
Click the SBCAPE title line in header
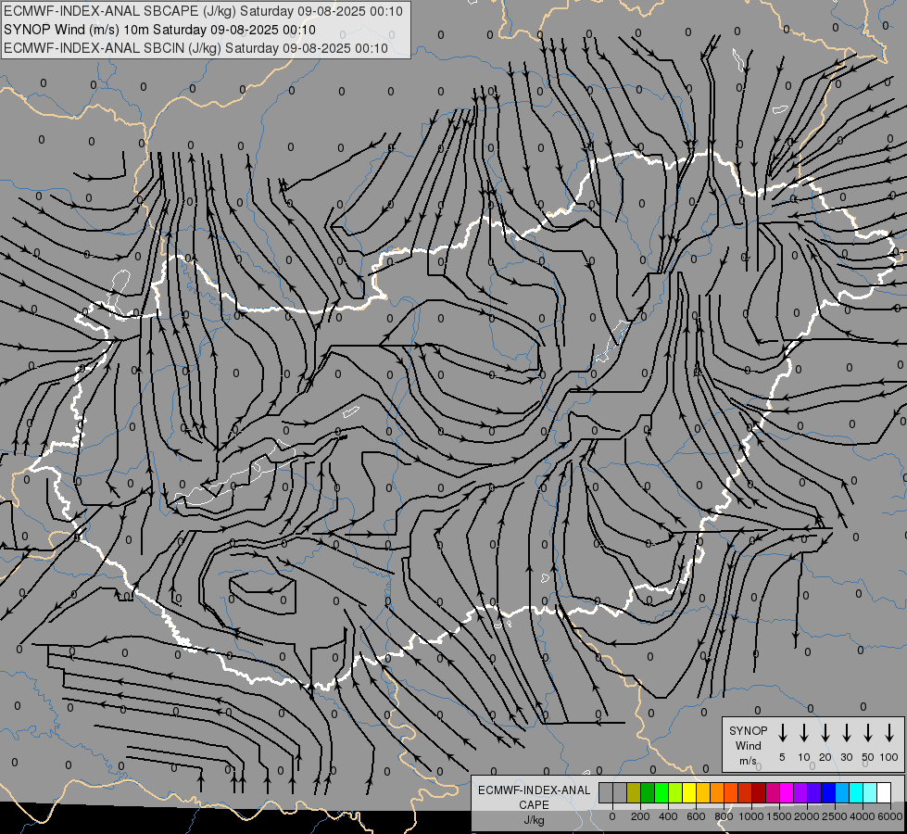pyautogui.click(x=203, y=11)
